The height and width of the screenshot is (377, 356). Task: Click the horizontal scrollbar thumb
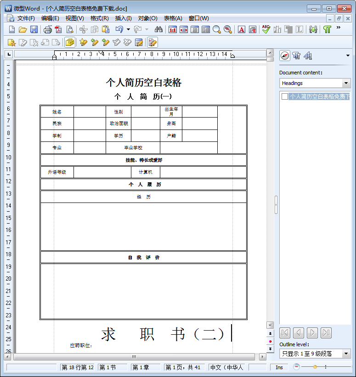pyautogui.click(x=134, y=357)
